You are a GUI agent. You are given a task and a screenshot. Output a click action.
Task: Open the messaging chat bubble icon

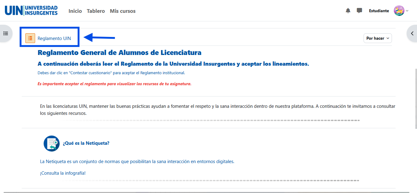coord(359,11)
